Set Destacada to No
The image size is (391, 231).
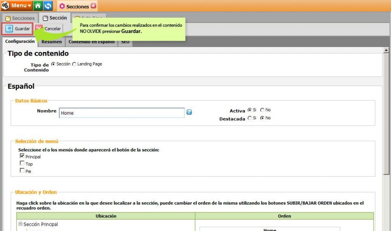tap(262, 118)
